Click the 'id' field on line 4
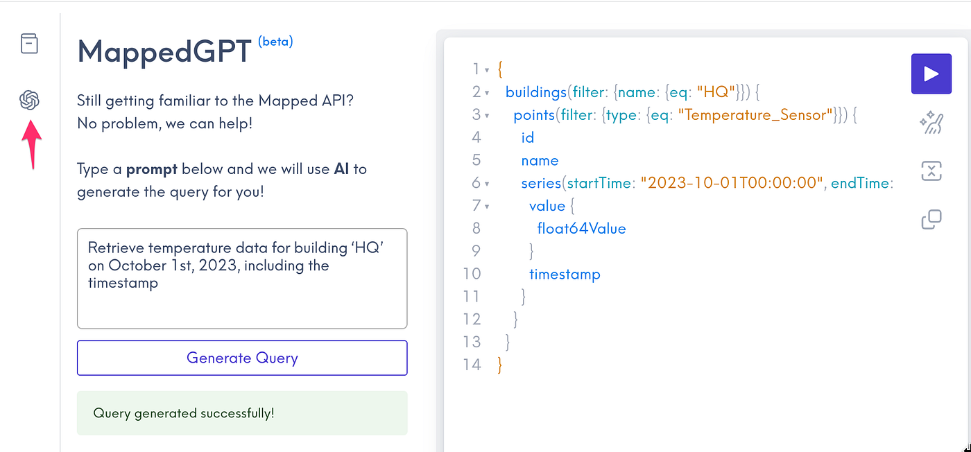This screenshot has height=452, width=971. tap(528, 137)
